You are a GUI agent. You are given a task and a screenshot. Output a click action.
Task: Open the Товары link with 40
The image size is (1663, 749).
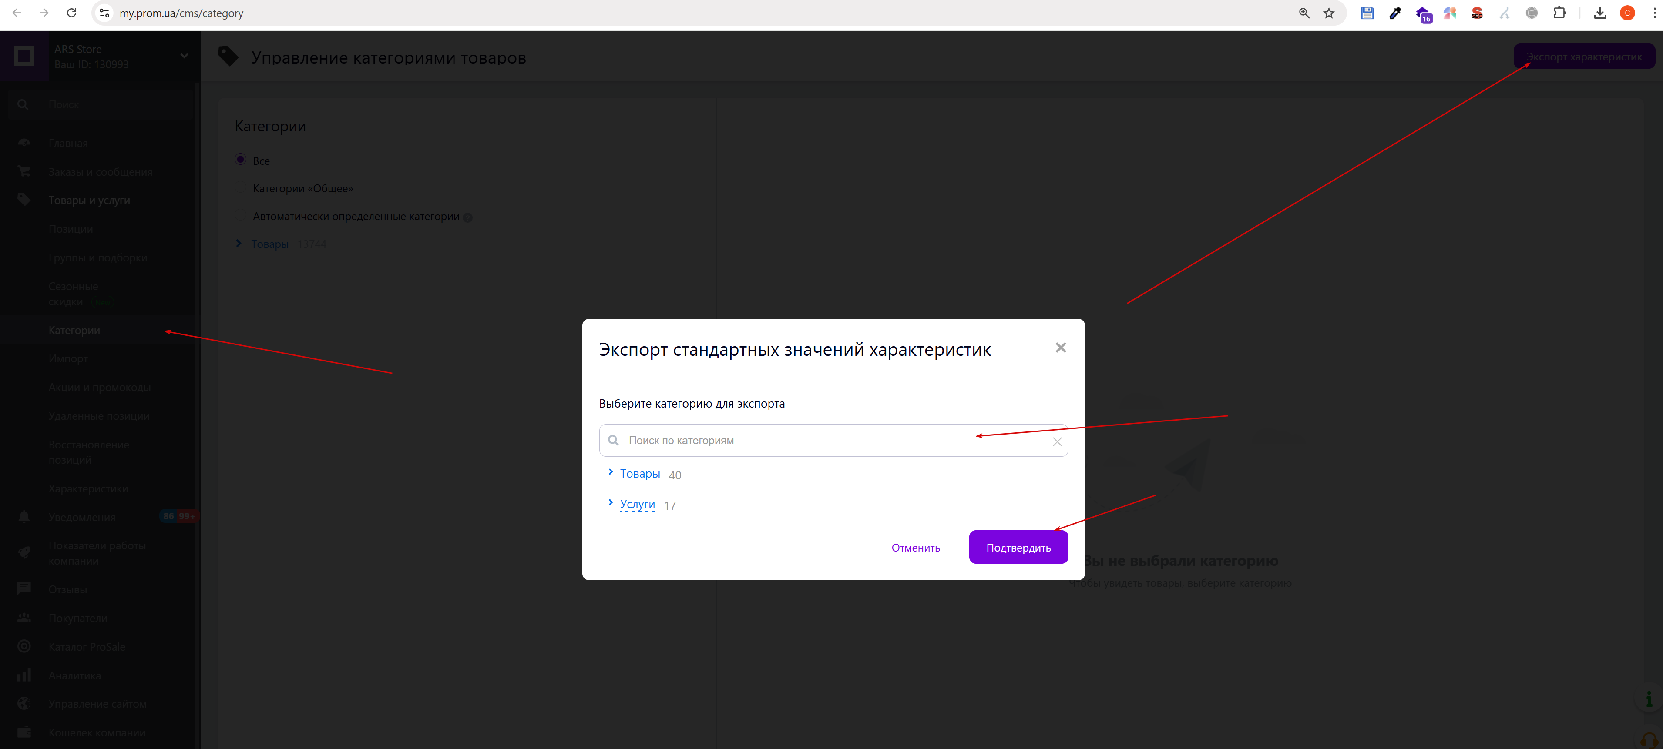tap(640, 474)
